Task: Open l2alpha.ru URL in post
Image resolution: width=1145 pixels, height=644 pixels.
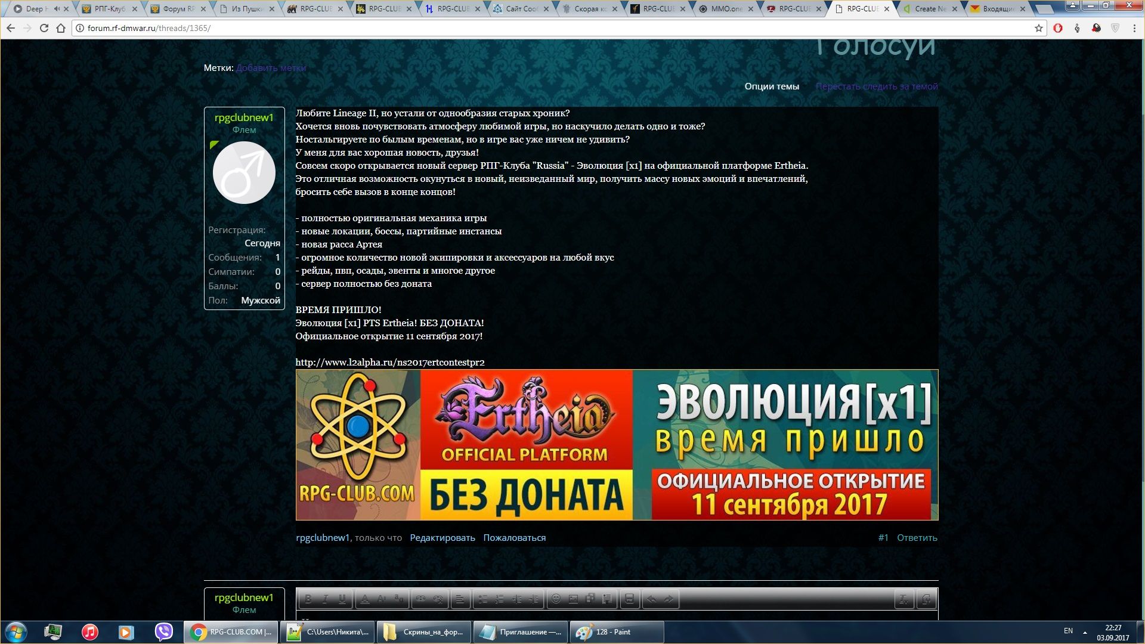Action: pyautogui.click(x=390, y=363)
